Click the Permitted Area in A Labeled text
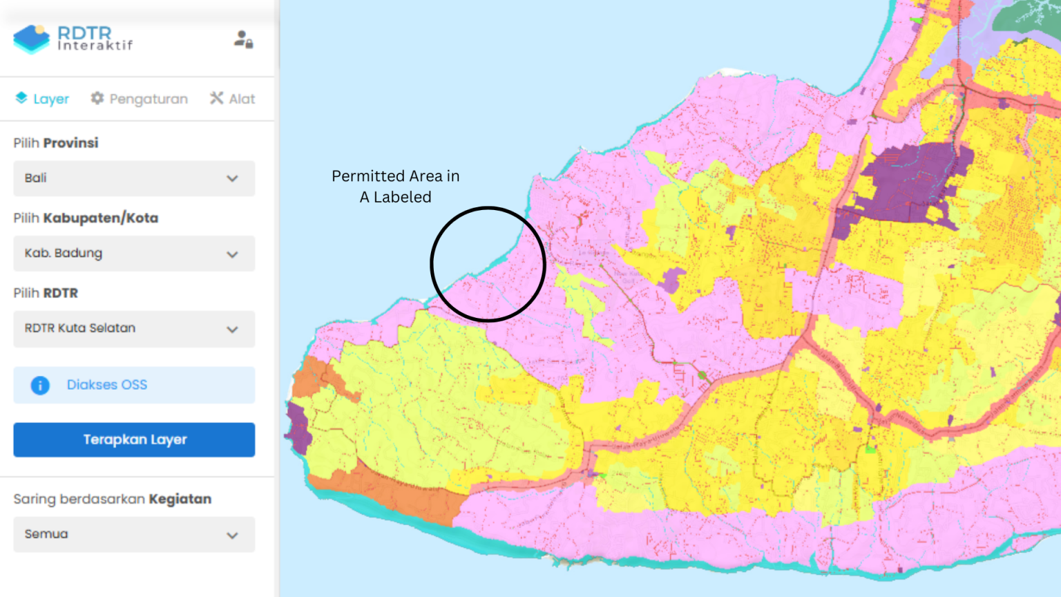The width and height of the screenshot is (1061, 597). (395, 186)
